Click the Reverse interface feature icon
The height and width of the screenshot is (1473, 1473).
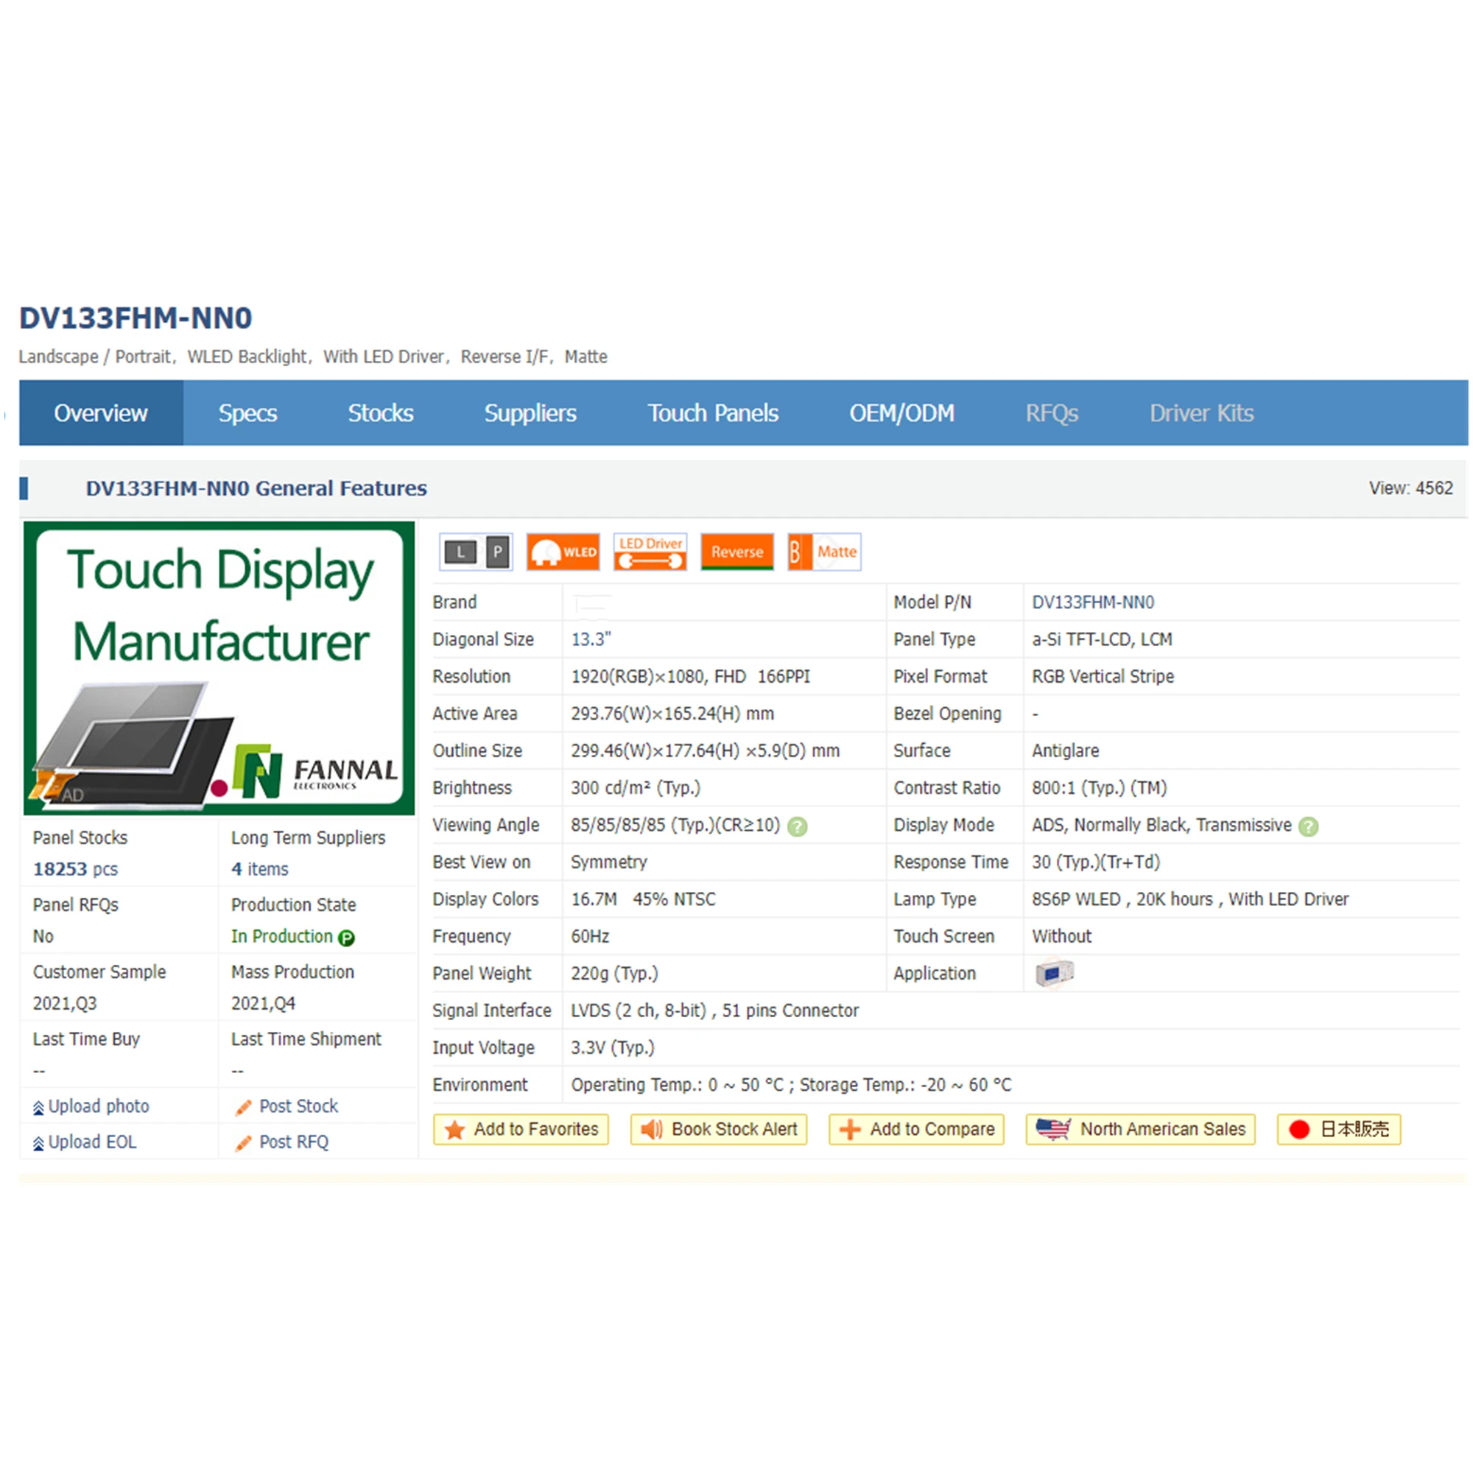pos(736,551)
